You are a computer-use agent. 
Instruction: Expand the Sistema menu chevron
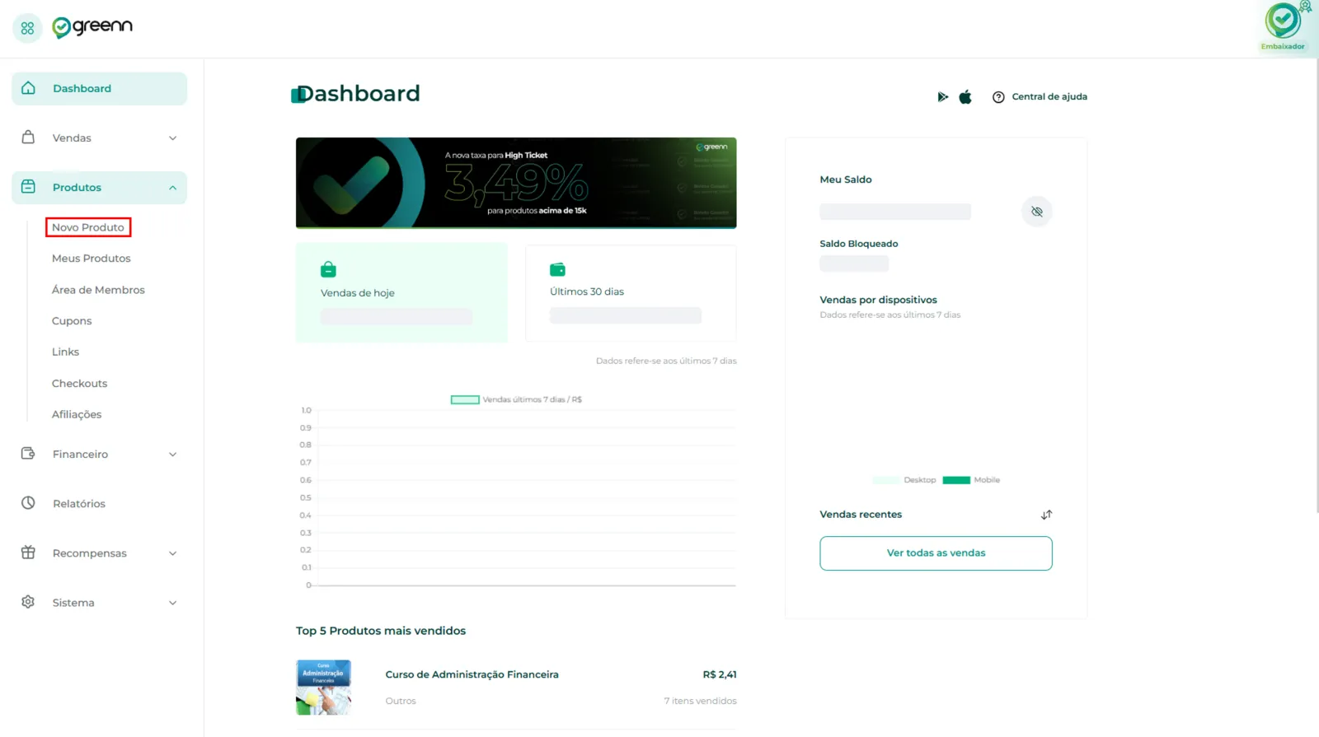172,603
